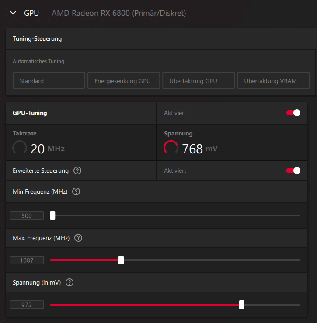Click the Taktrate gauge icon
This screenshot has width=317, height=323.
point(20,148)
